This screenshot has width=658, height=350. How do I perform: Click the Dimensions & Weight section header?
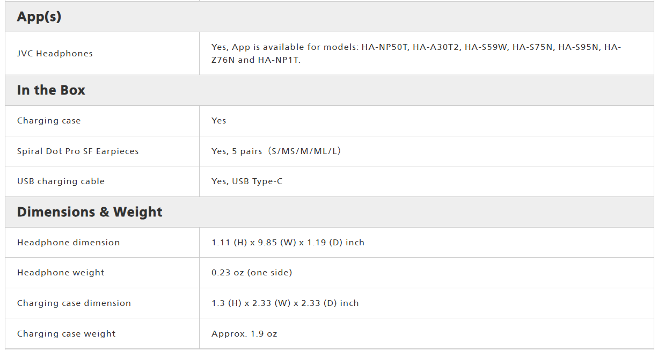pos(90,212)
